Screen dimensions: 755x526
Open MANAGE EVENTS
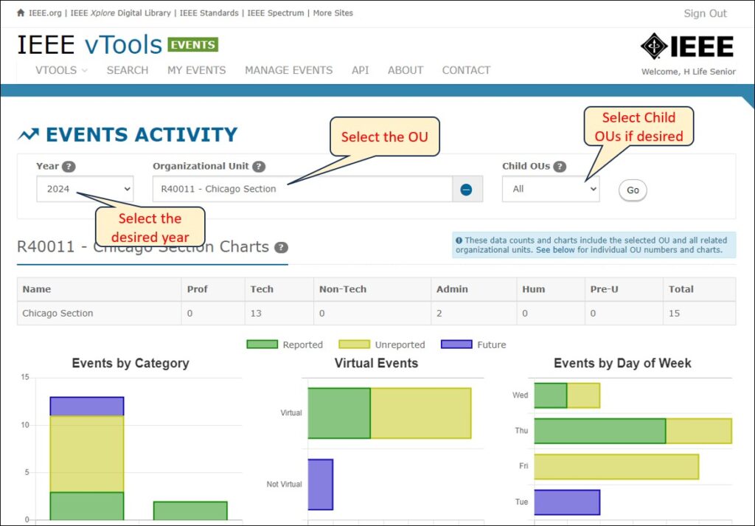(289, 70)
